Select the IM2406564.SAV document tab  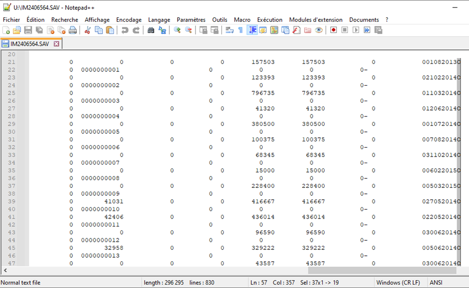coord(29,44)
